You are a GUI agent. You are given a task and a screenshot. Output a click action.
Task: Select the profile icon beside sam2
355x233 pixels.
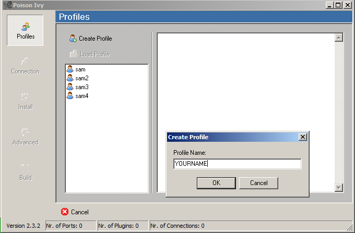tap(70, 78)
